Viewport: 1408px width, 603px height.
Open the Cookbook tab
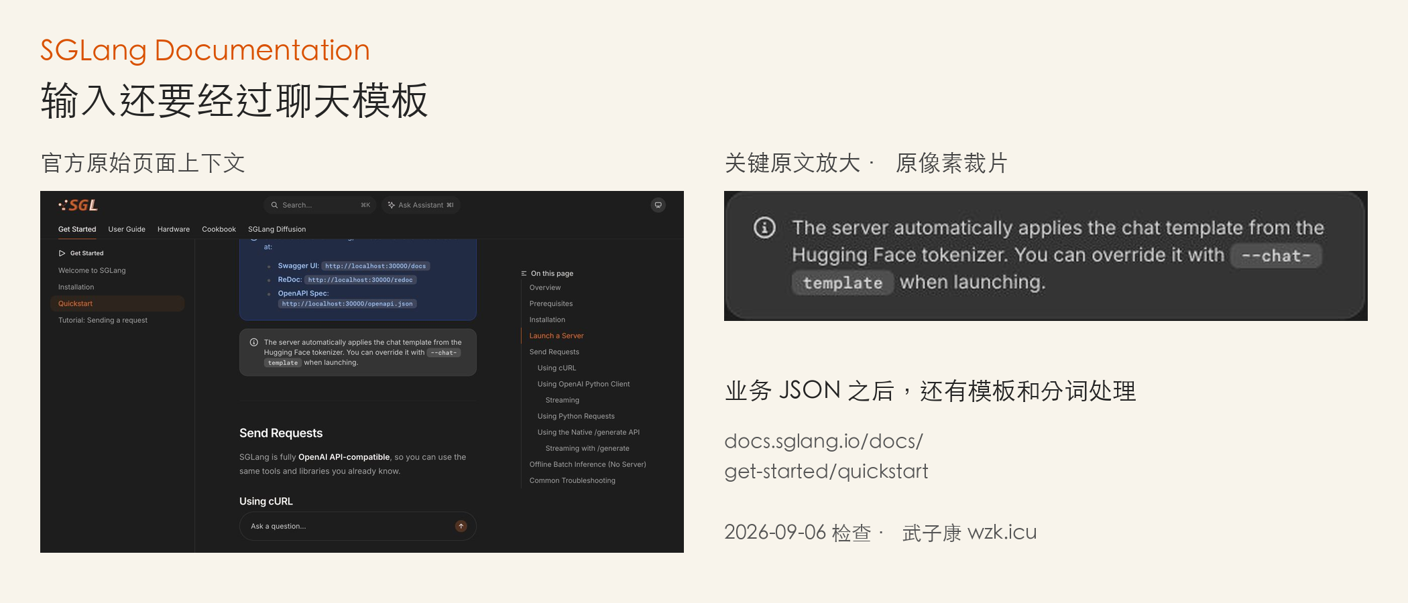(x=219, y=229)
